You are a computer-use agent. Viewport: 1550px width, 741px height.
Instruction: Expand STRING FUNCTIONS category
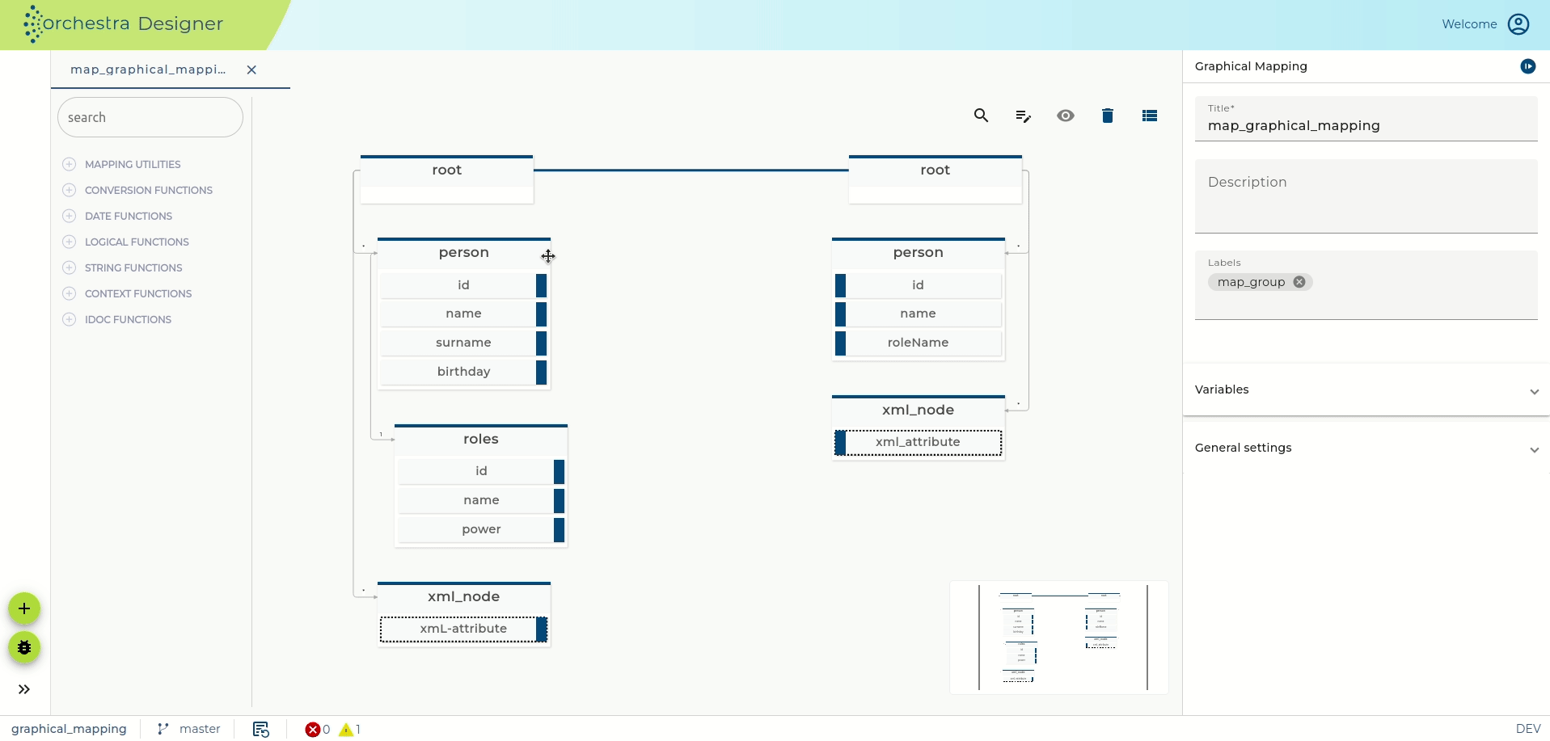click(x=70, y=267)
